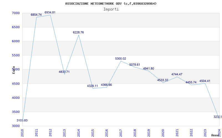
Task: Click the x-axis year 2011
Action: pos(36,133)
